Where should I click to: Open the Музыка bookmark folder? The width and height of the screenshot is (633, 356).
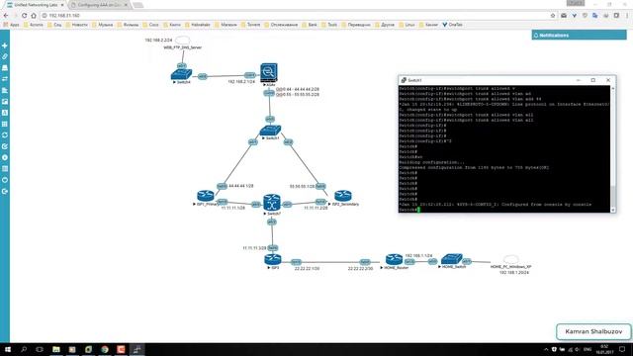click(x=103, y=25)
